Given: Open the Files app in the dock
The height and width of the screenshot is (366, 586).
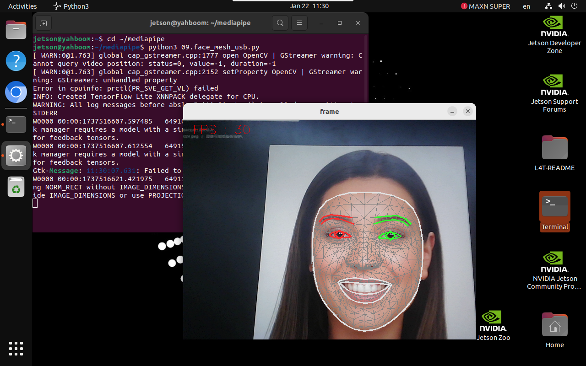Looking at the screenshot, I should tap(16, 30).
